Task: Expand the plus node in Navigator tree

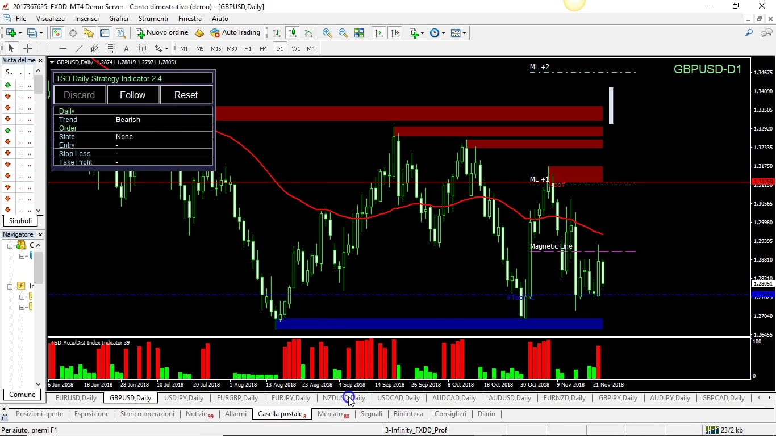Action: [22, 297]
